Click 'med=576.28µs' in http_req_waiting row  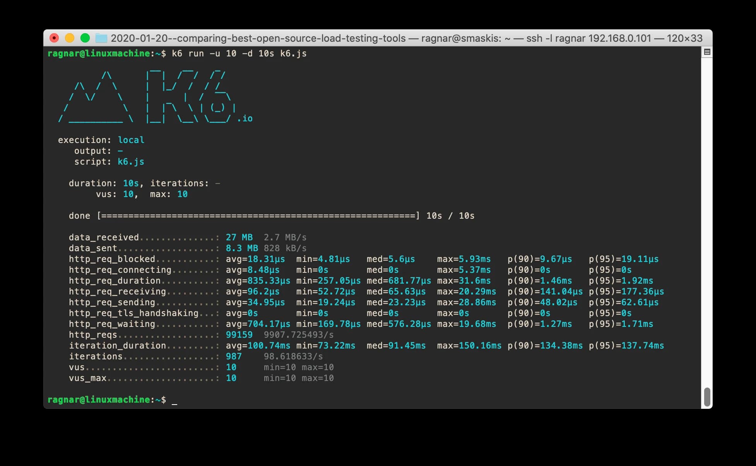coord(399,324)
